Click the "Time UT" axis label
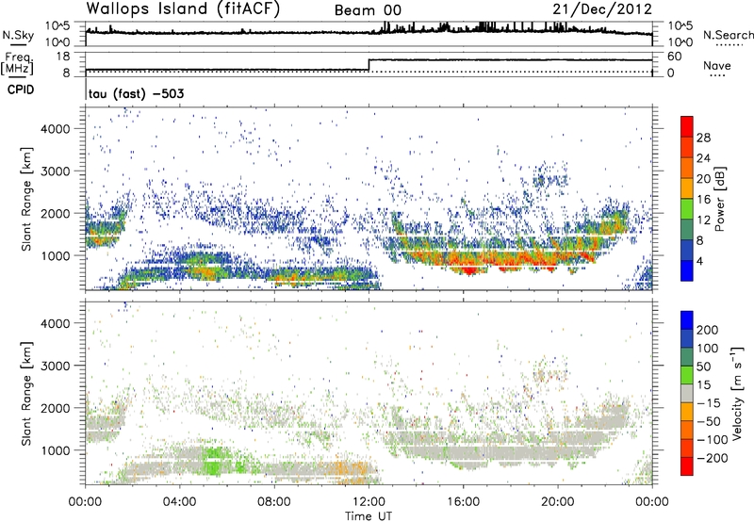 pos(369,515)
